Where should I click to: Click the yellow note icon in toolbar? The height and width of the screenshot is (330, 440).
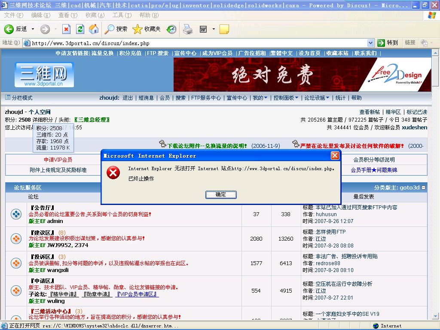[x=224, y=29]
